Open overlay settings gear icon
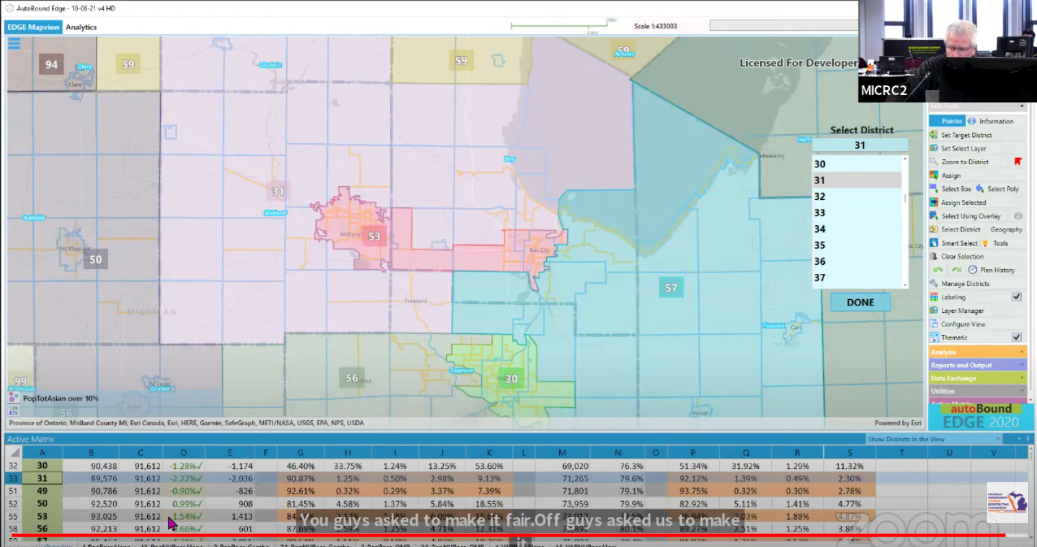The height and width of the screenshot is (547, 1037). [x=1018, y=216]
